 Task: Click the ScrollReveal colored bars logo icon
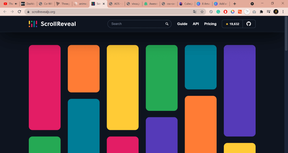pos(33,24)
